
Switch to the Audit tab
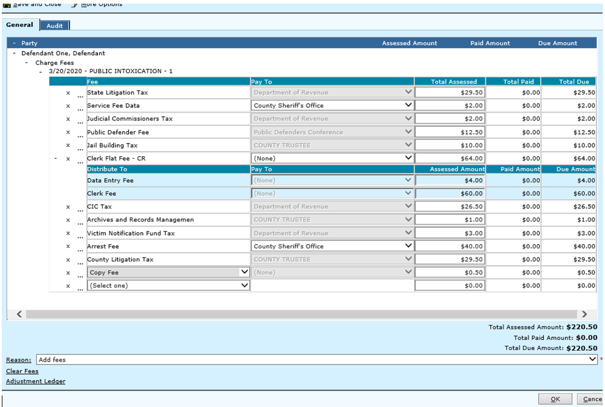55,25
